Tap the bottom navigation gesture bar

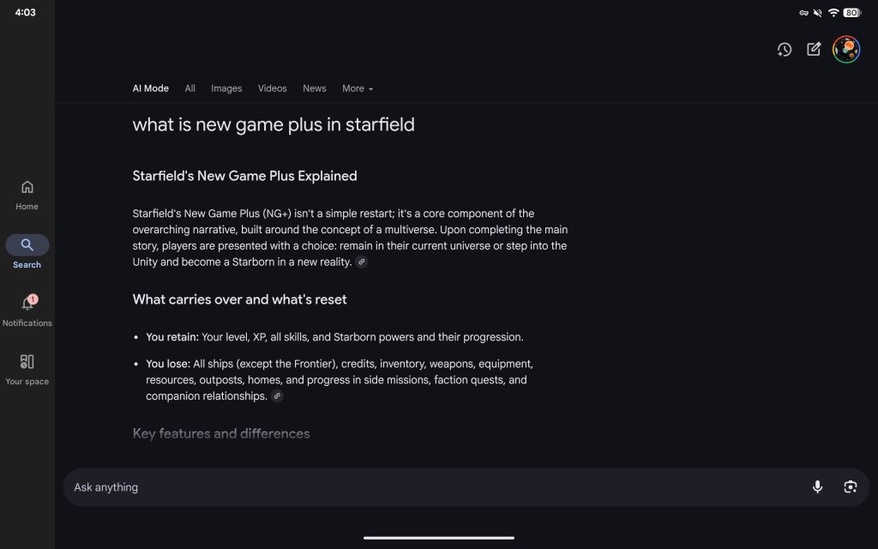(439, 538)
